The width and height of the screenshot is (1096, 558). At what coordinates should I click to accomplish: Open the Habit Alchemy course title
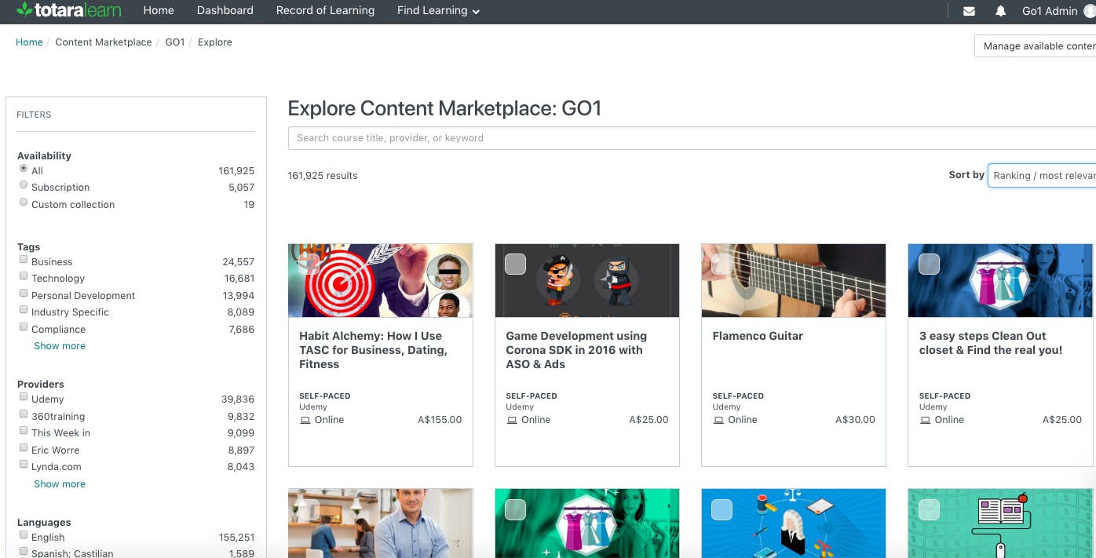[x=374, y=350]
